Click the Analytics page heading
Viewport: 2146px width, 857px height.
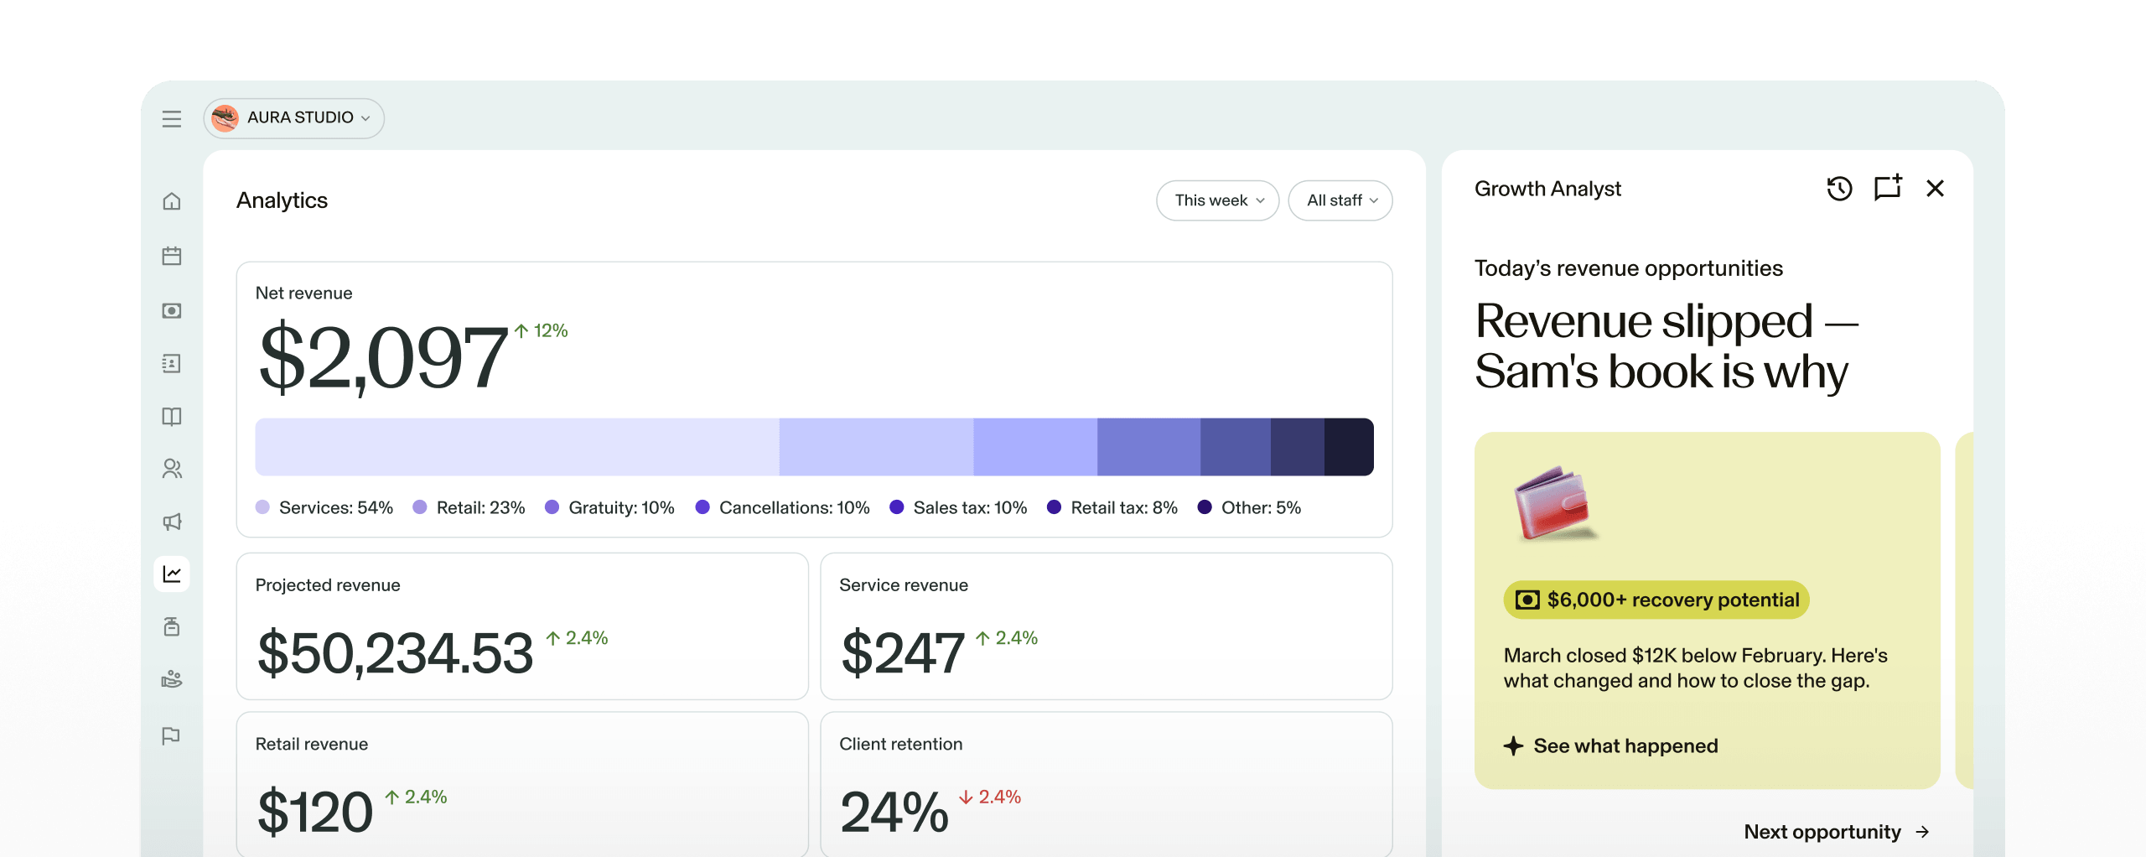[x=282, y=200]
